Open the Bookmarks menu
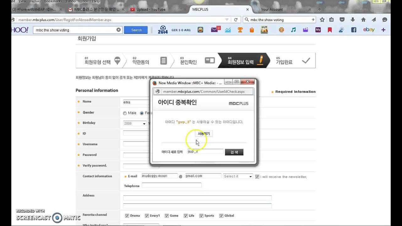The image size is (402, 226). pos(53,2)
